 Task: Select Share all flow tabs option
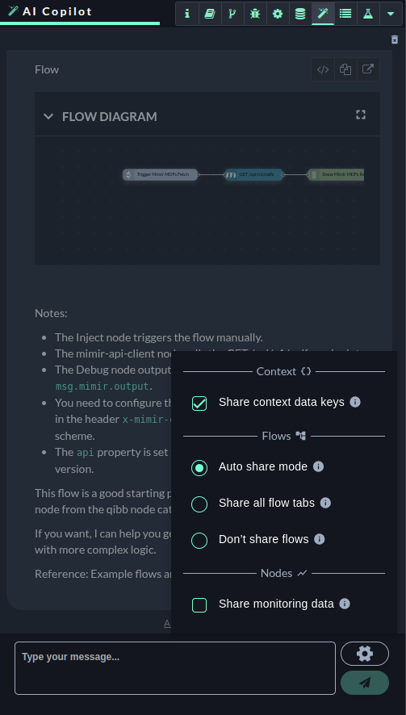(199, 504)
